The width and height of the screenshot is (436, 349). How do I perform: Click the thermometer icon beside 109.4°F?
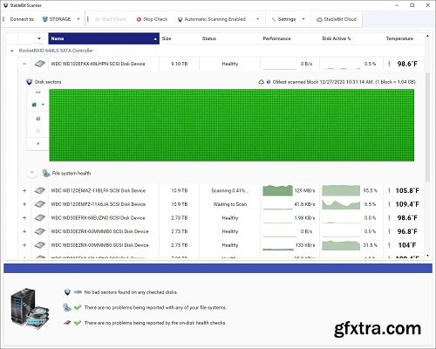point(389,204)
